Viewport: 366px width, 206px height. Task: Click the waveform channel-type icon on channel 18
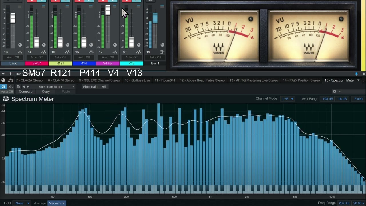139,52
